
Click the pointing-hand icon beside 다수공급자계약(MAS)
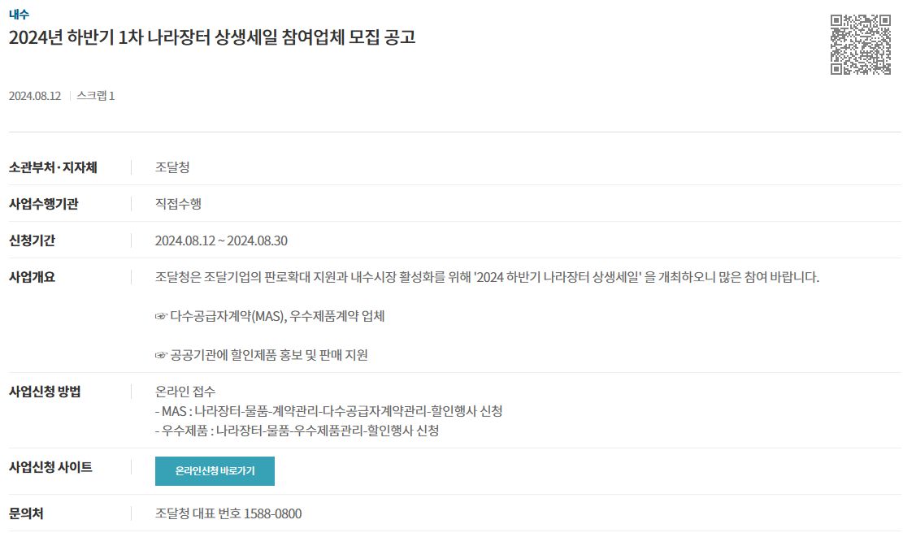click(161, 317)
